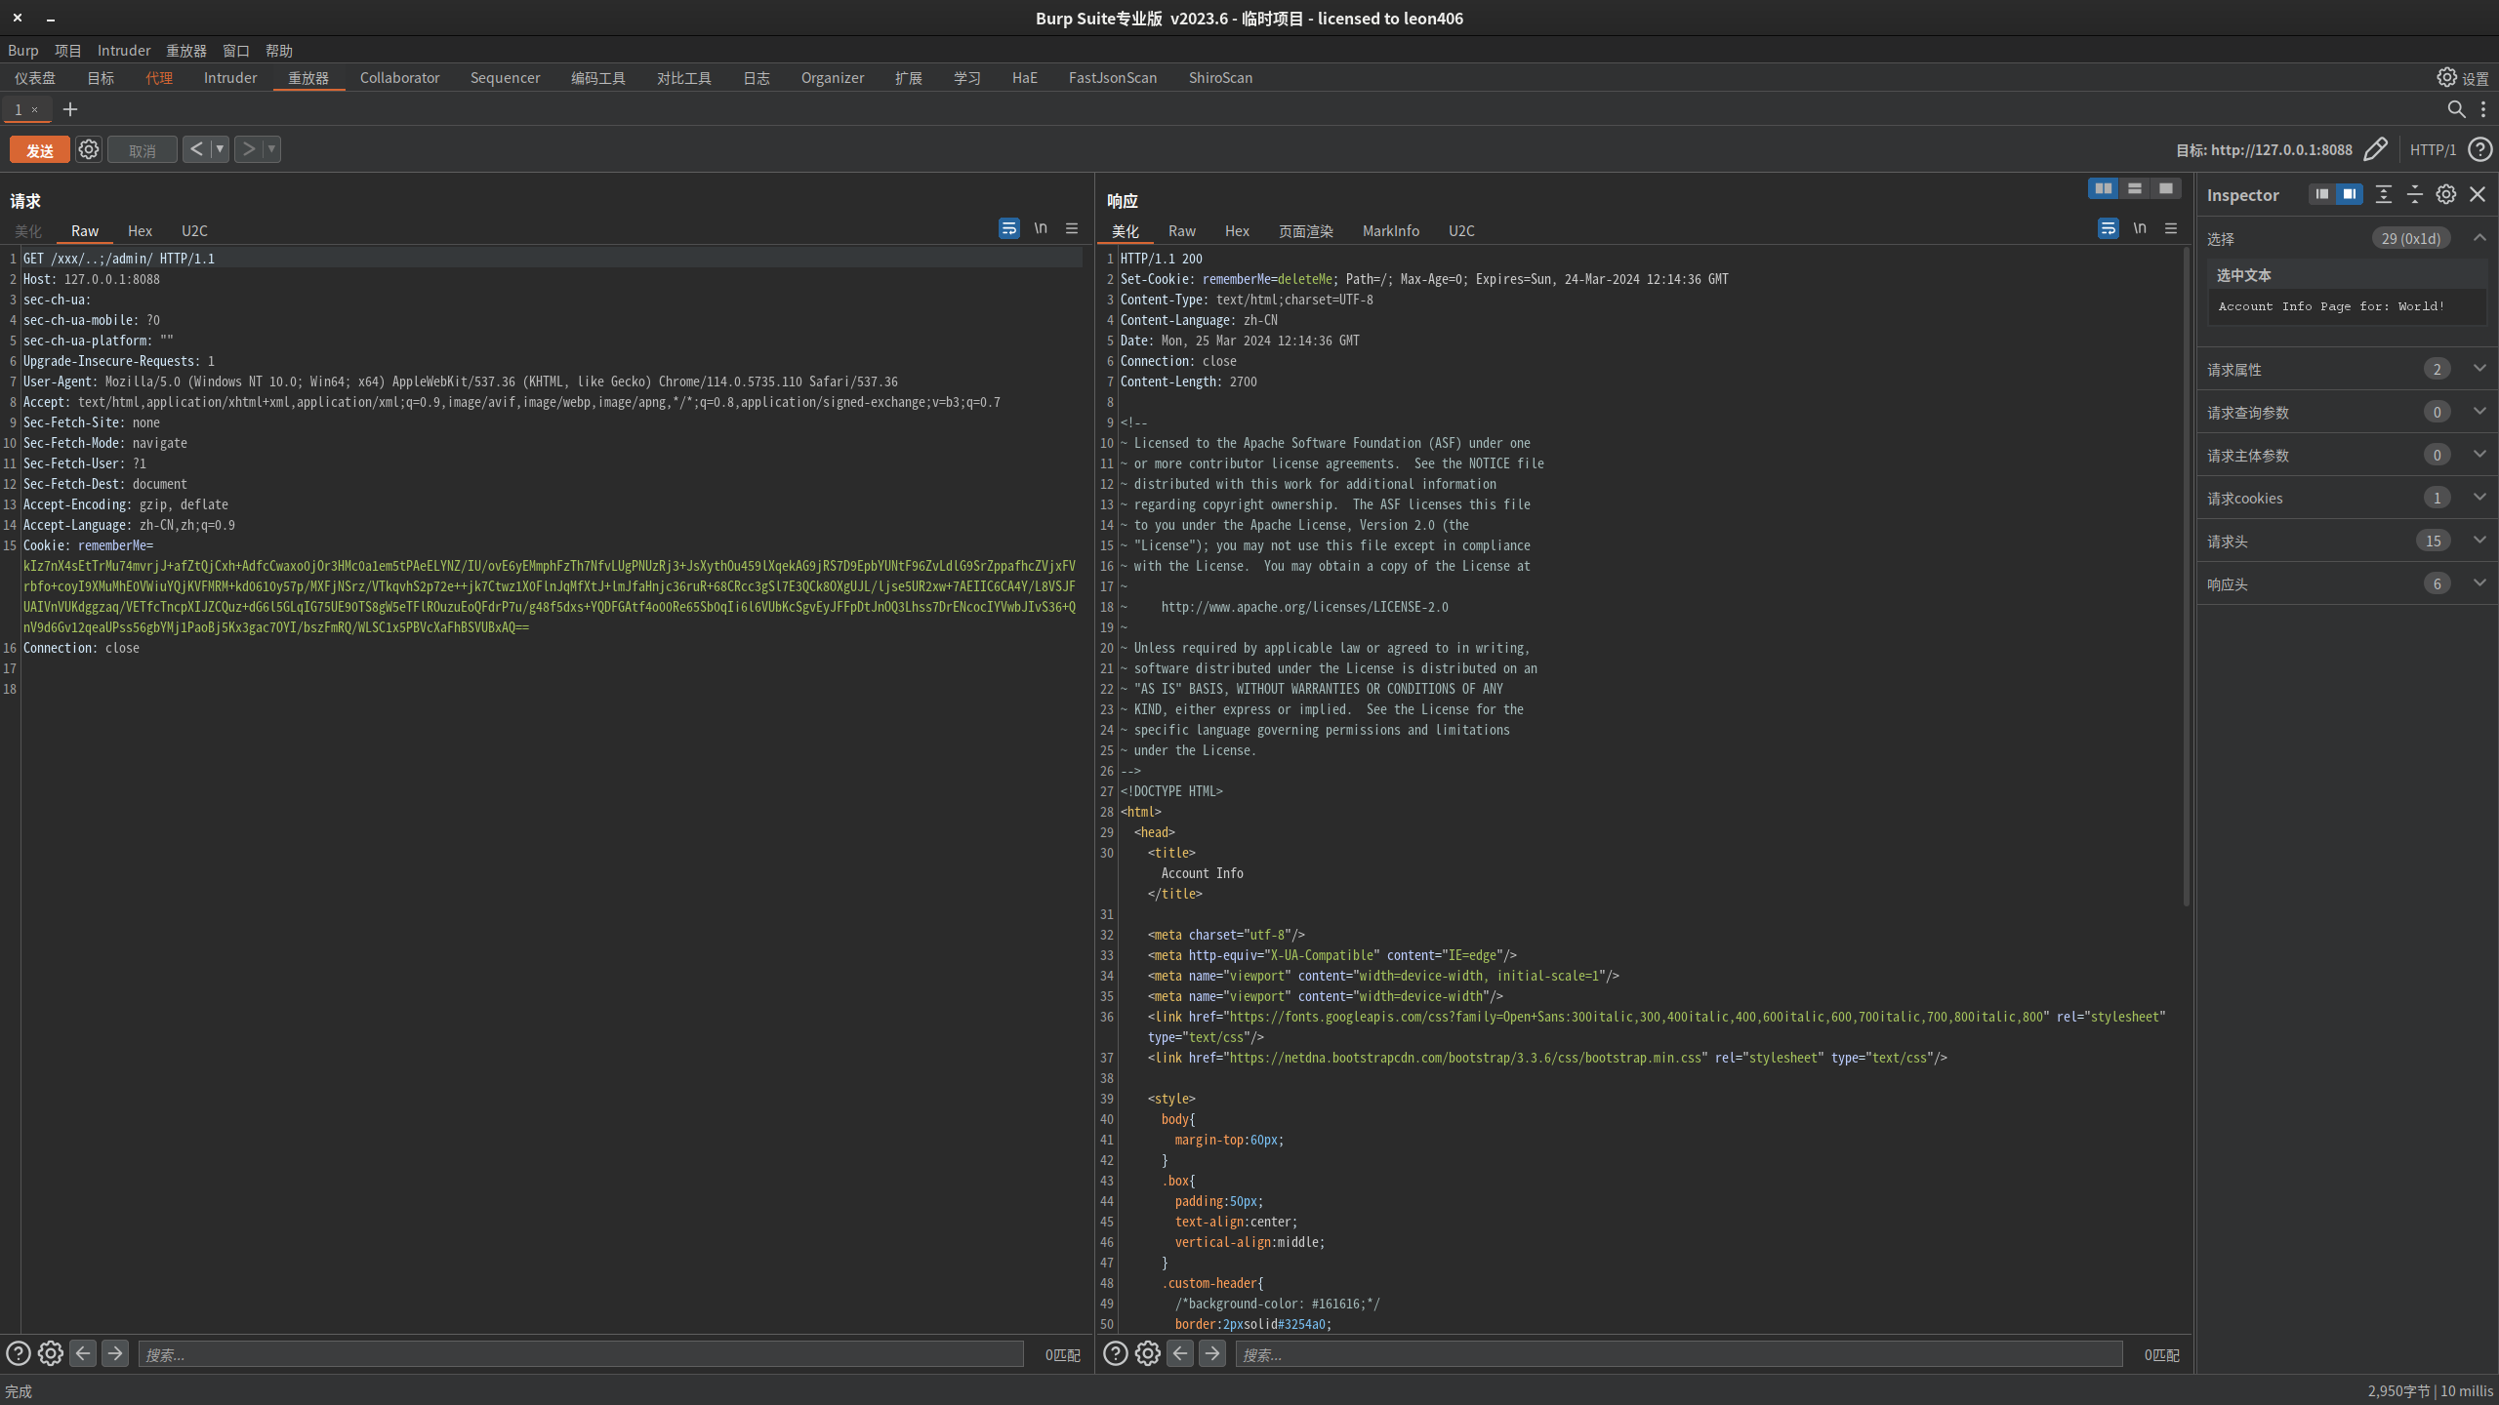
Task: Open response search settings gear
Action: [x=1148, y=1353]
